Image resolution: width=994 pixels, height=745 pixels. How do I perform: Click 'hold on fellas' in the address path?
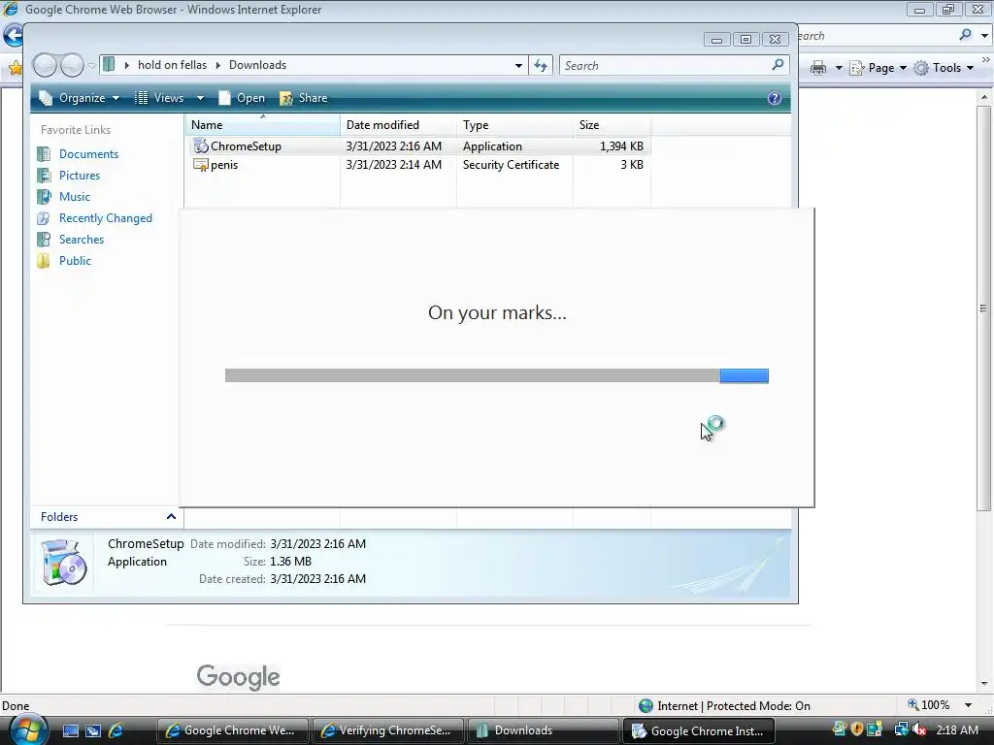[172, 65]
